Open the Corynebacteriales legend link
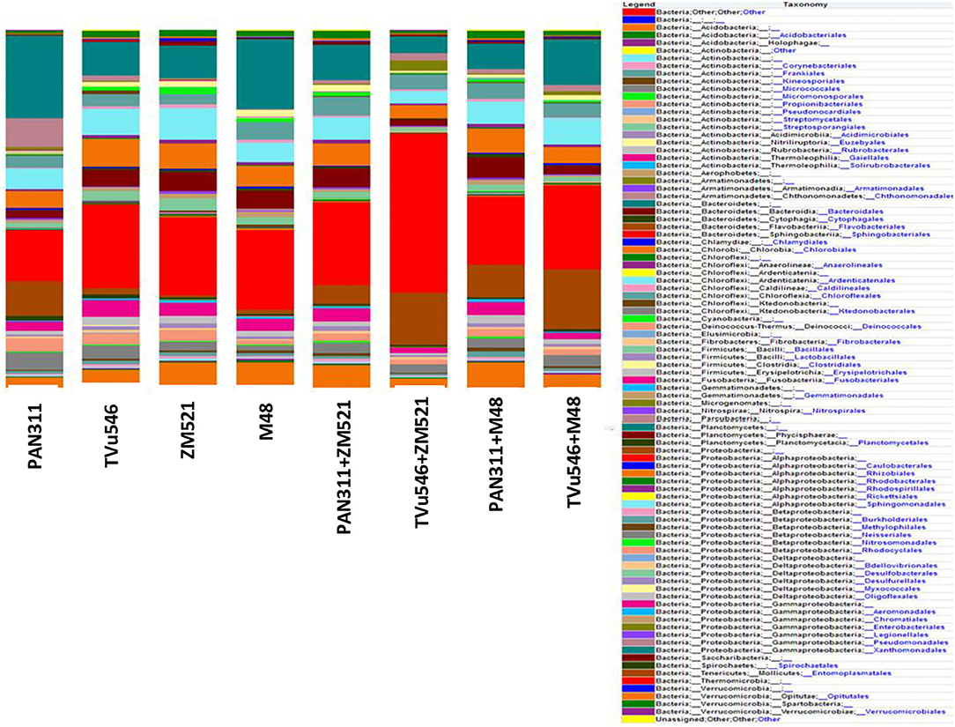The image size is (955, 727). 818,66
